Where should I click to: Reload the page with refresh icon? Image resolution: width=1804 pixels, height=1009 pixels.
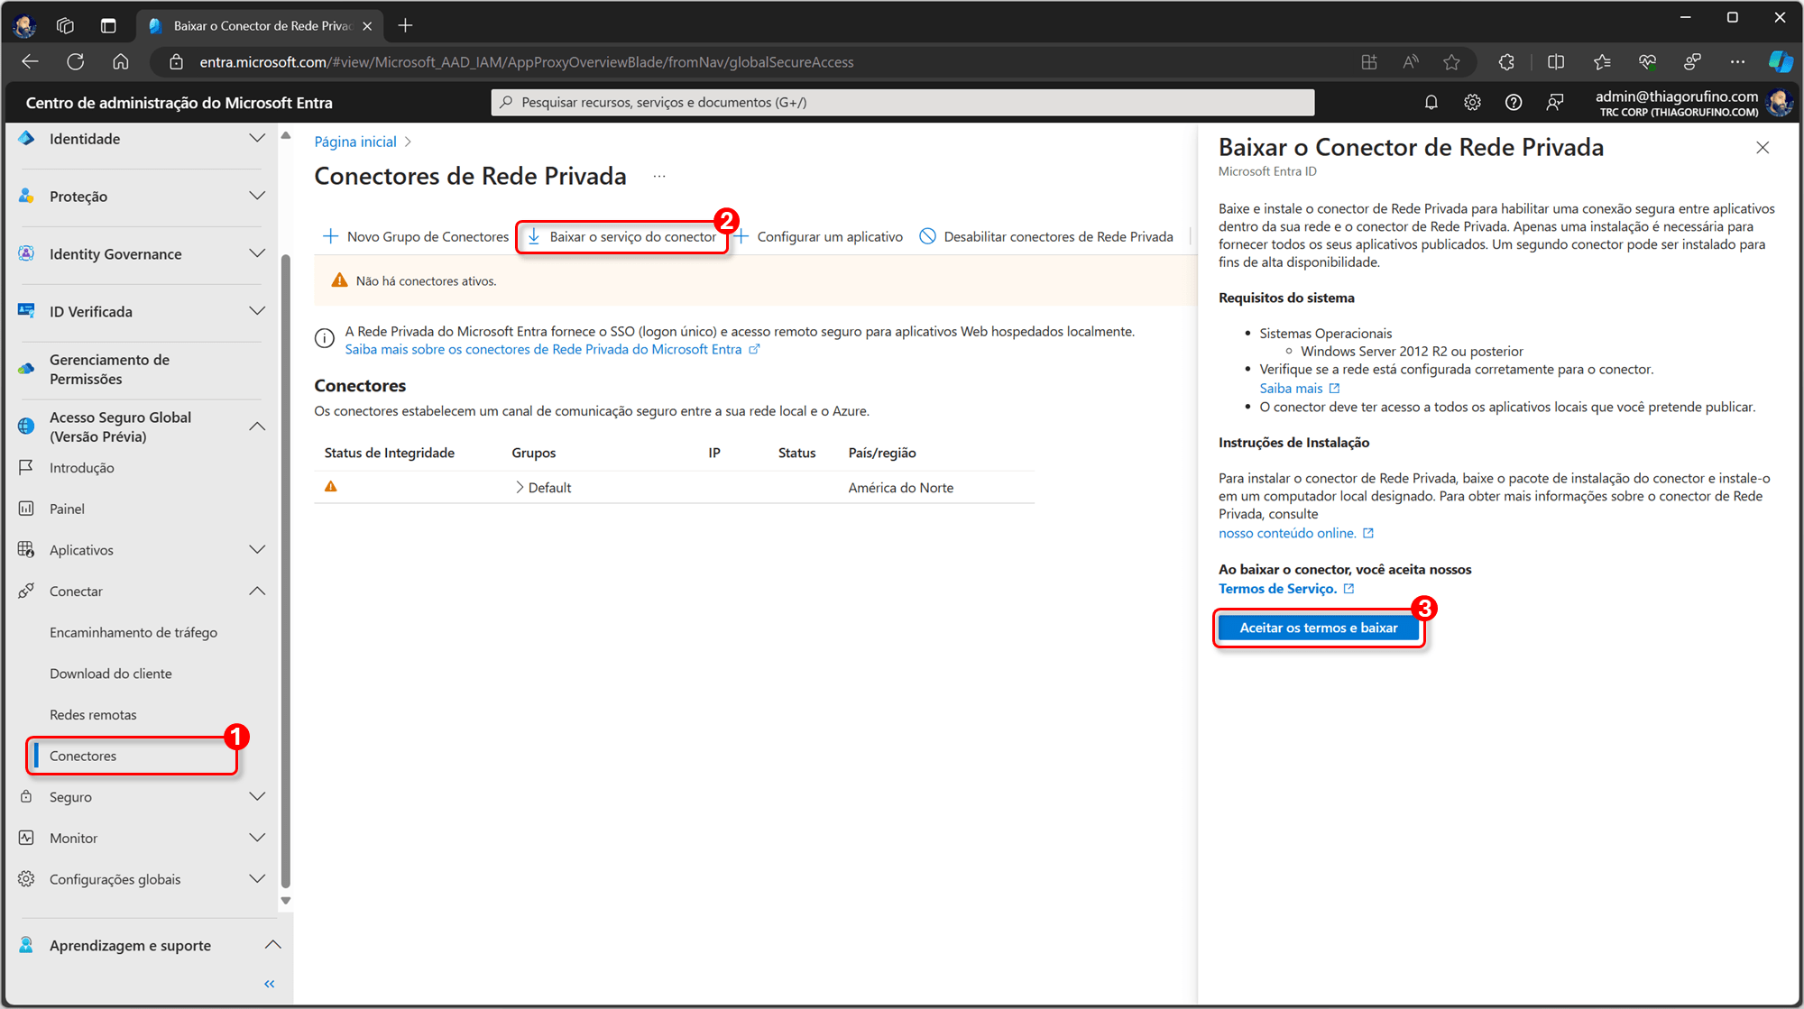pos(76,62)
